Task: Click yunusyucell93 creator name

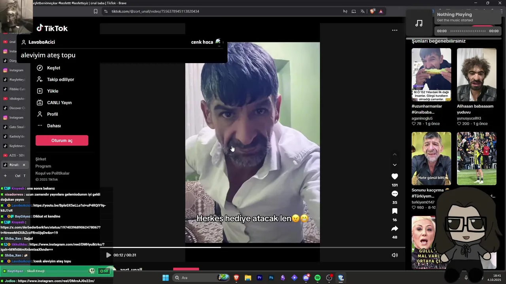Action: coord(469,118)
